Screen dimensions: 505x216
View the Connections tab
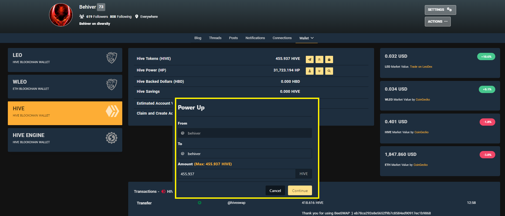click(282, 38)
